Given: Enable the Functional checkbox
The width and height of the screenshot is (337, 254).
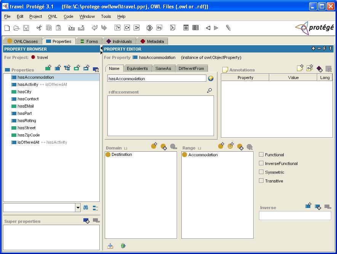Looking at the screenshot, I should [261, 154].
